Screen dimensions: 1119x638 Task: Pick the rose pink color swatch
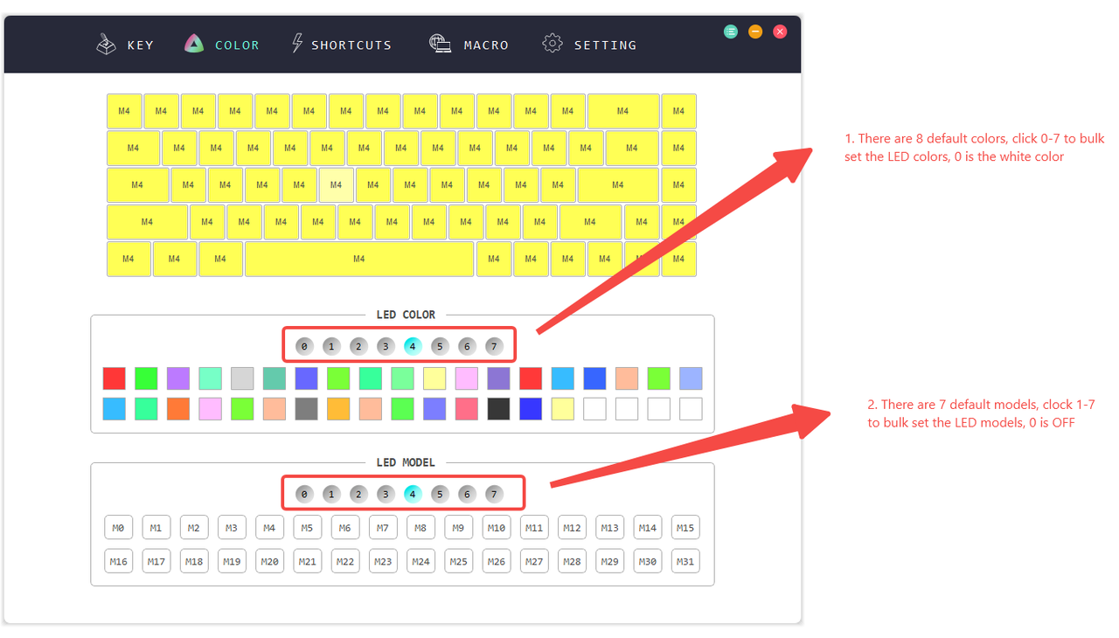(x=467, y=409)
